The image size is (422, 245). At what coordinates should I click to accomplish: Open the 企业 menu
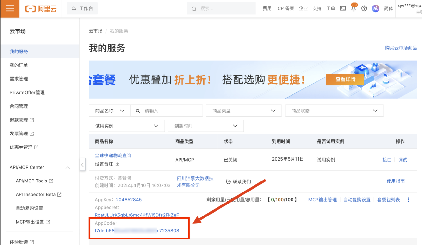tap(303, 9)
